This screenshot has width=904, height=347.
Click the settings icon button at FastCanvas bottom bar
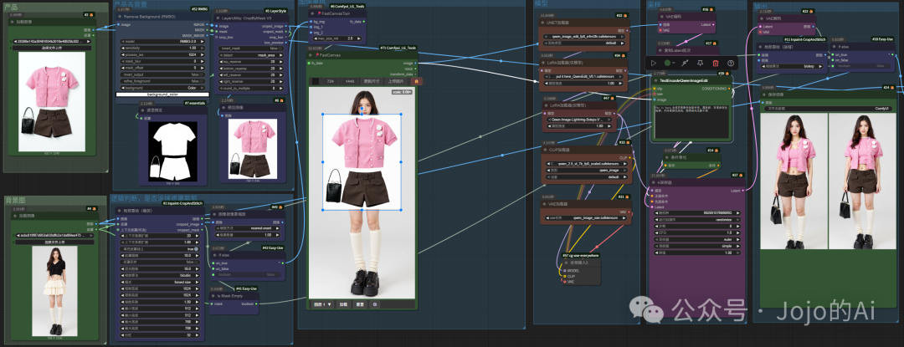375,304
